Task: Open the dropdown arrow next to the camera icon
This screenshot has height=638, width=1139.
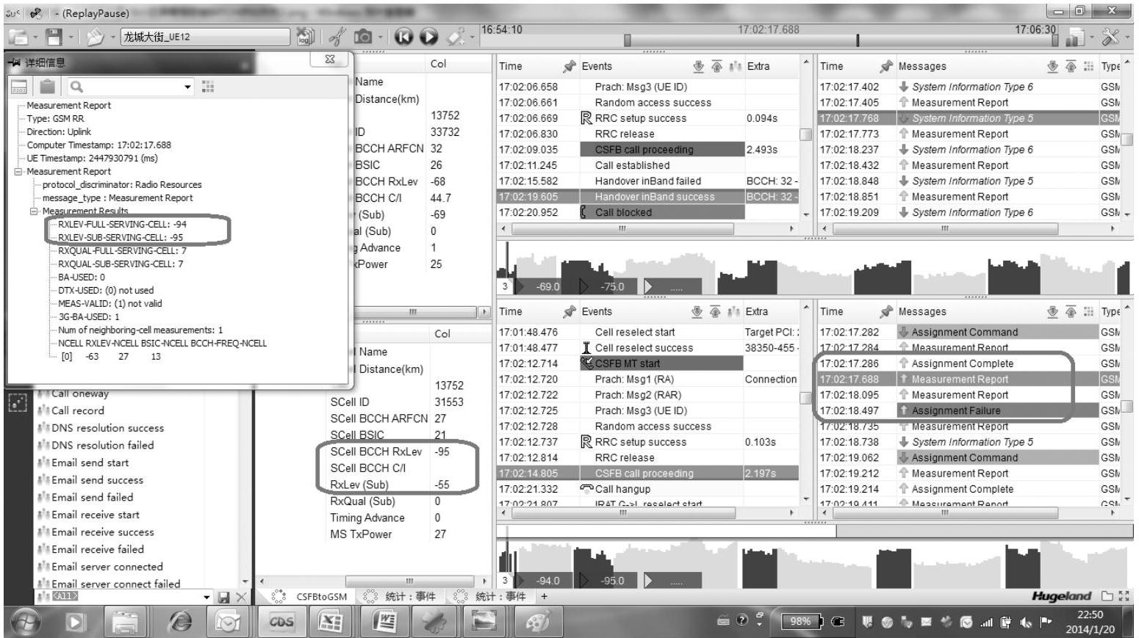Action: click(x=381, y=37)
